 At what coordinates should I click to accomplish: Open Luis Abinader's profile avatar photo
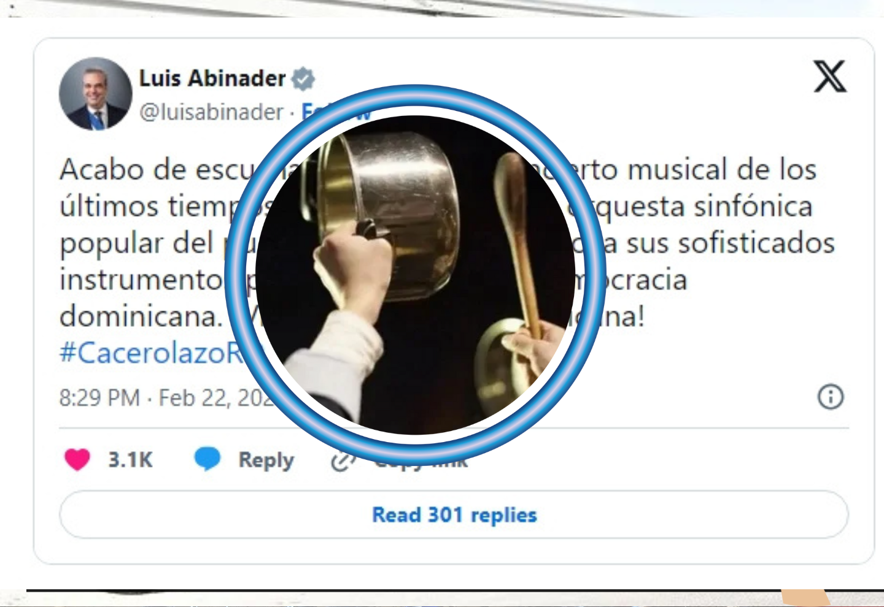point(95,94)
